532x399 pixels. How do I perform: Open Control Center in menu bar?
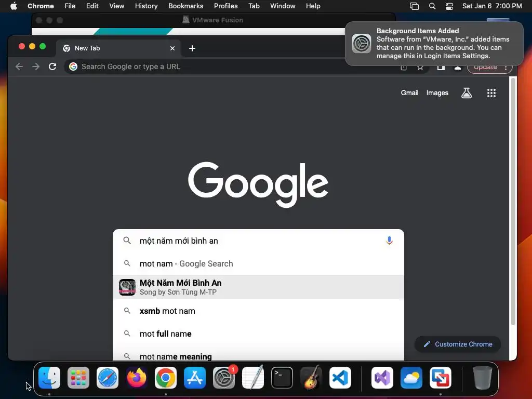pyautogui.click(x=449, y=6)
